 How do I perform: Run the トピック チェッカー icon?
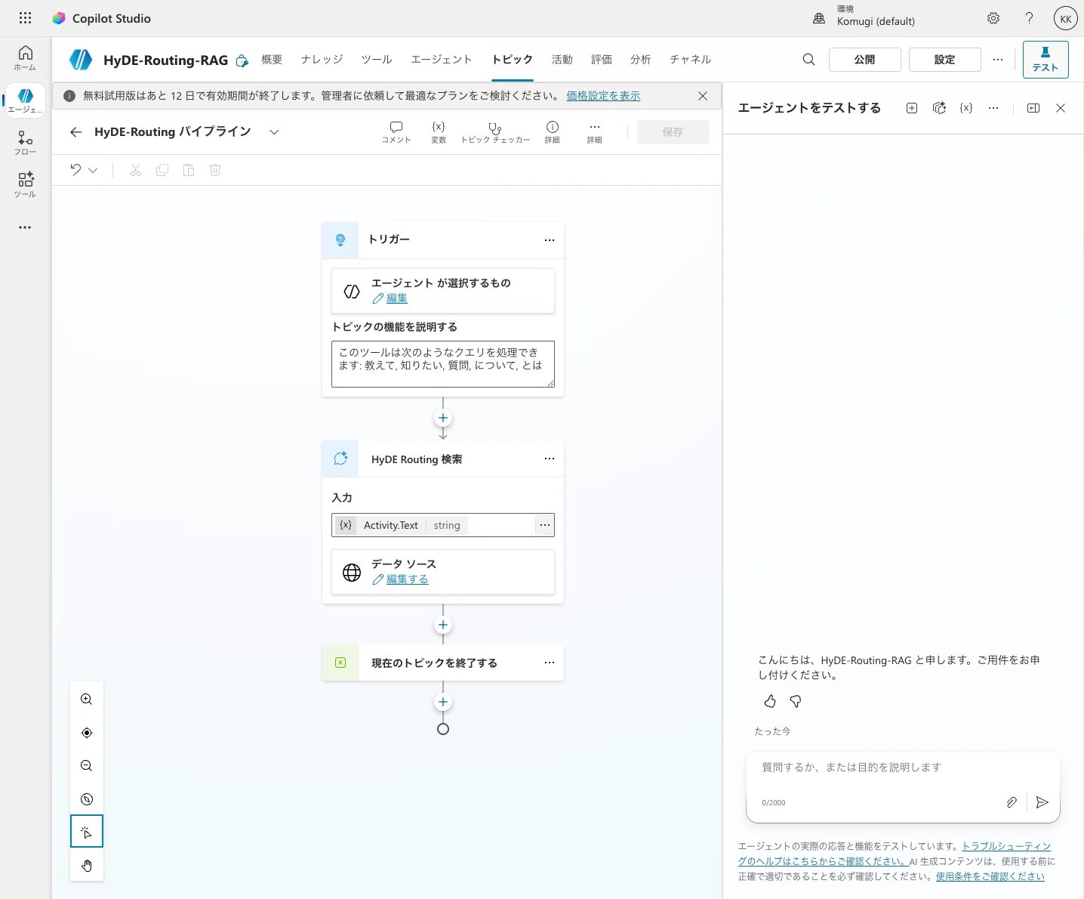pyautogui.click(x=495, y=131)
